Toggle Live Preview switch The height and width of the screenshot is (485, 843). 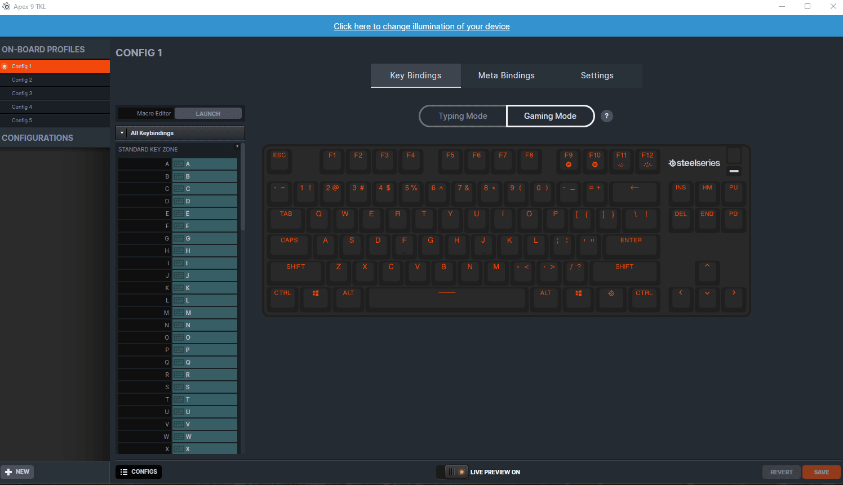[452, 472]
